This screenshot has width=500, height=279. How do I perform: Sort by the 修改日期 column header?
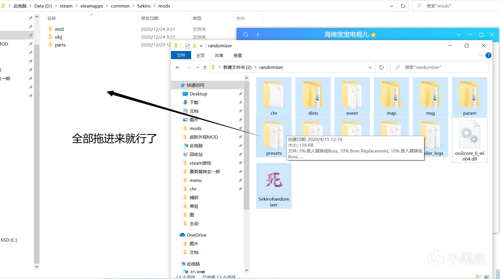(150, 18)
